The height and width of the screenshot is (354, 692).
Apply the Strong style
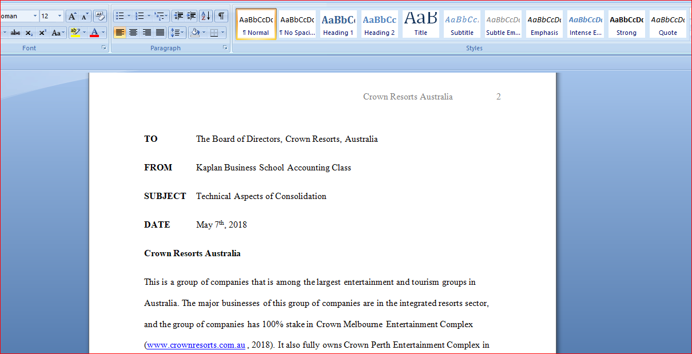pyautogui.click(x=626, y=24)
